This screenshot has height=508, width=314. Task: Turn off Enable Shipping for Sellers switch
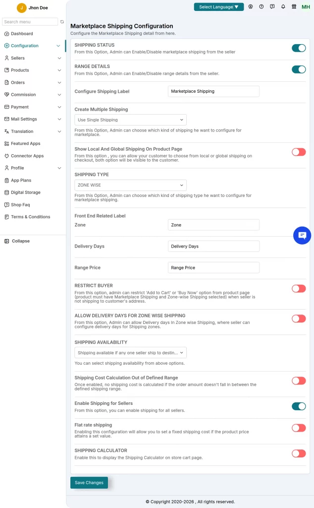click(x=299, y=406)
